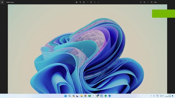Click the wallpaper image in the viewer

(87, 49)
